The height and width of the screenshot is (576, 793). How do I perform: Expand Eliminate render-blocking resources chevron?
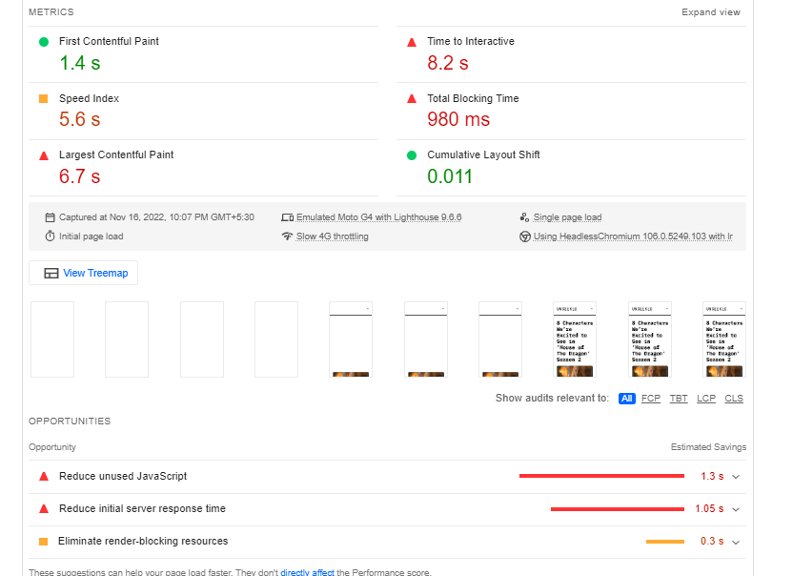pos(736,542)
